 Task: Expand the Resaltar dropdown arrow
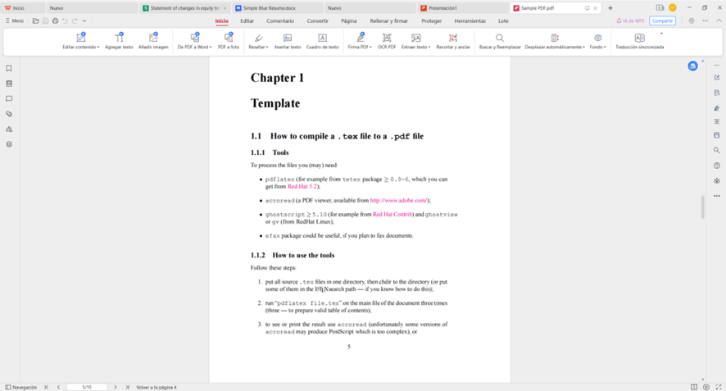[267, 48]
